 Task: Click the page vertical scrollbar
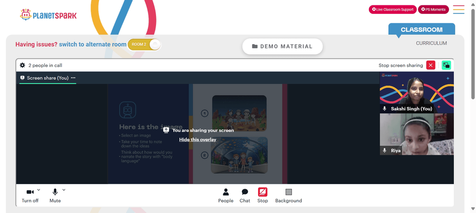(x=473, y=54)
